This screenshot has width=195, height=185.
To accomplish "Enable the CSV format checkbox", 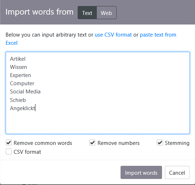I will [9, 152].
